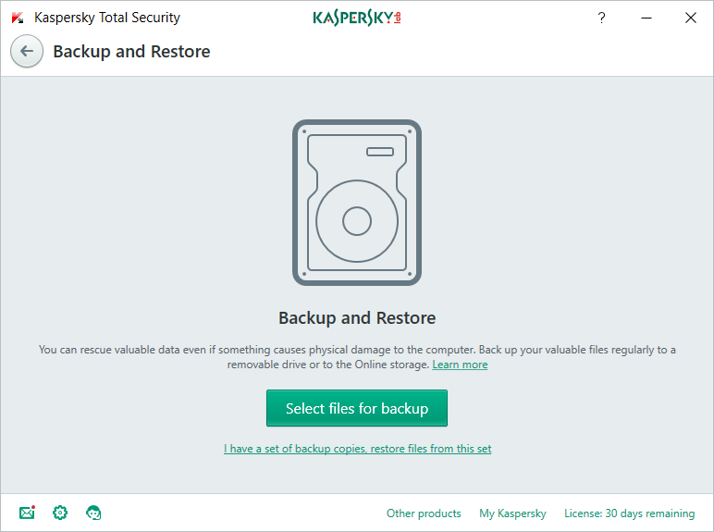The height and width of the screenshot is (532, 714).
Task: Close the Kaspersky Total Security window
Action: click(690, 18)
